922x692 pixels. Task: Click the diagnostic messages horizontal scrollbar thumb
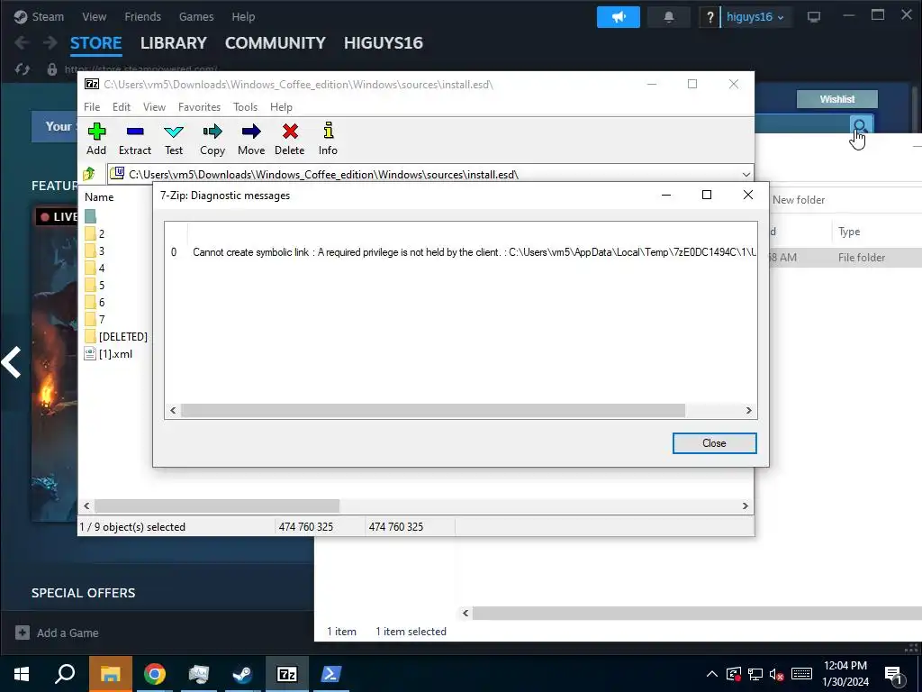(433, 410)
